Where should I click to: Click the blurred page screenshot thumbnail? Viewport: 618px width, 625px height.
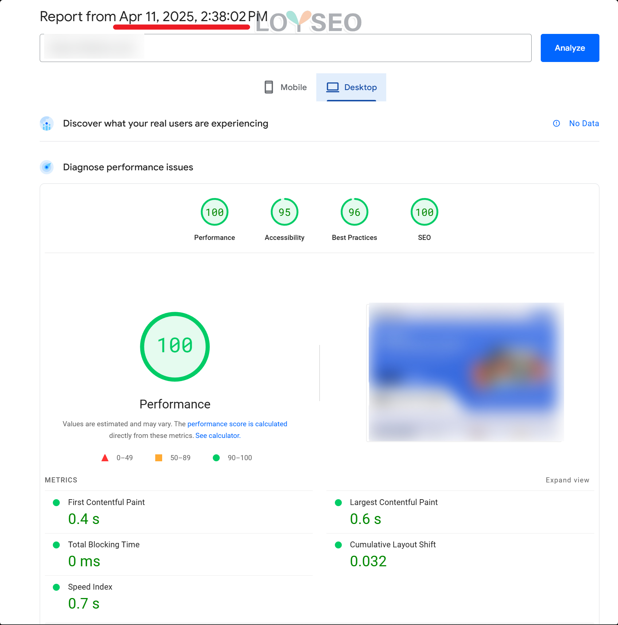click(x=465, y=372)
